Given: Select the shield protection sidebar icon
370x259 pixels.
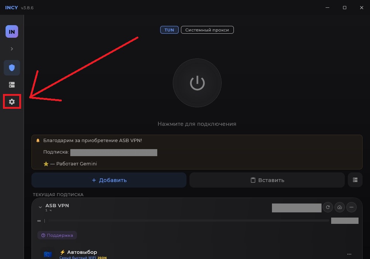Looking at the screenshot, I should point(12,68).
